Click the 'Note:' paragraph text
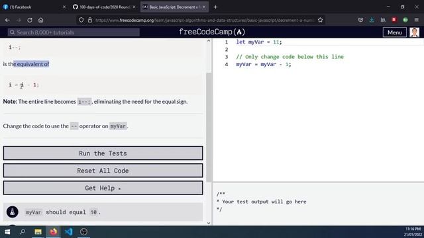This screenshot has width=424, height=238. point(95,102)
